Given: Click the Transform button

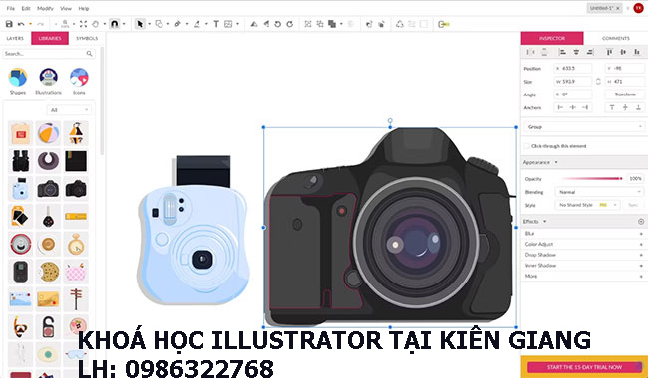Looking at the screenshot, I should 625,94.
